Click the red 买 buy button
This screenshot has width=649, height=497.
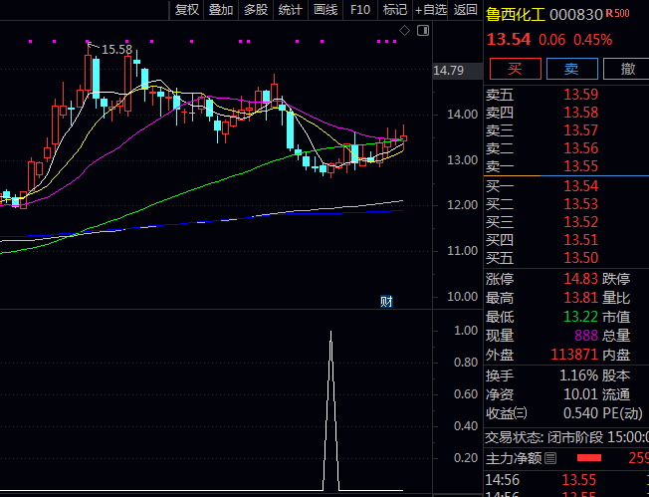tap(515, 69)
